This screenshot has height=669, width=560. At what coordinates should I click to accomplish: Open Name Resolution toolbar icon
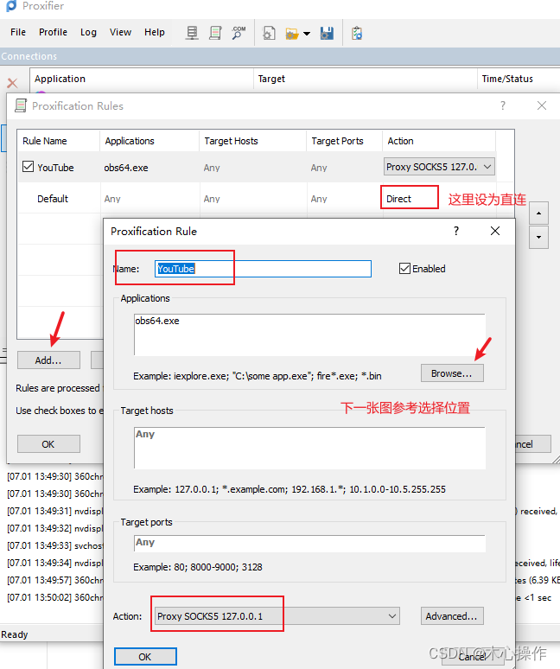(x=239, y=33)
